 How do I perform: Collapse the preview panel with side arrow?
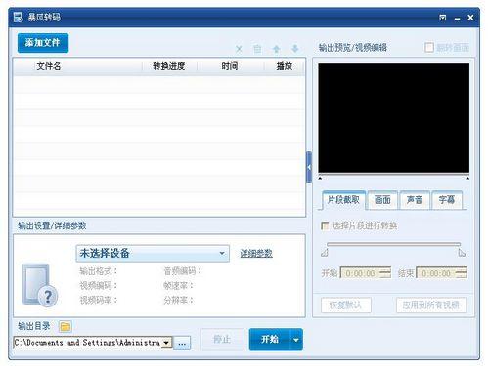click(309, 167)
